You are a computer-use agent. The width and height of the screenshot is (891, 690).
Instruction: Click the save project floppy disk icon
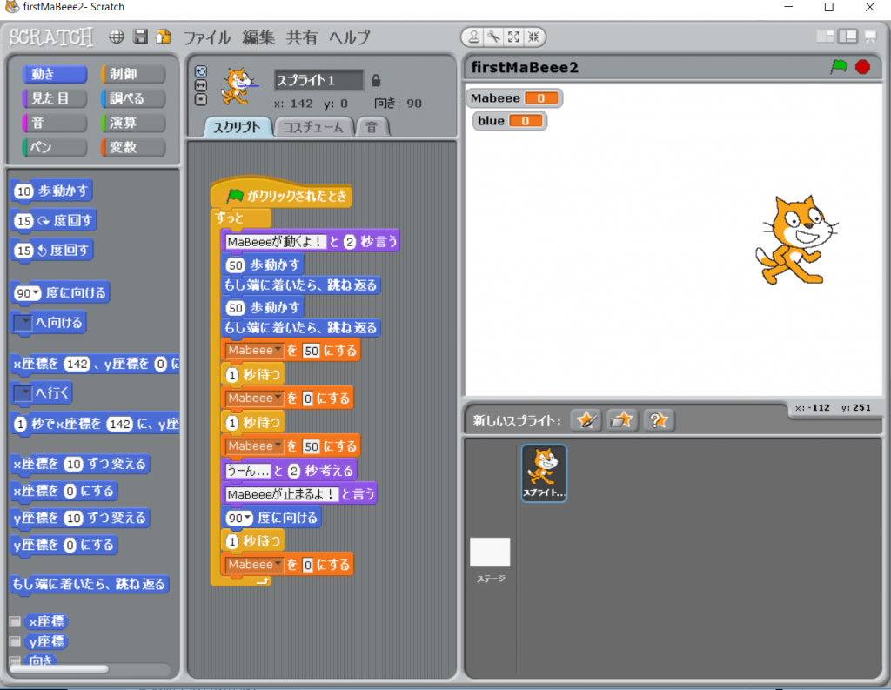140,37
